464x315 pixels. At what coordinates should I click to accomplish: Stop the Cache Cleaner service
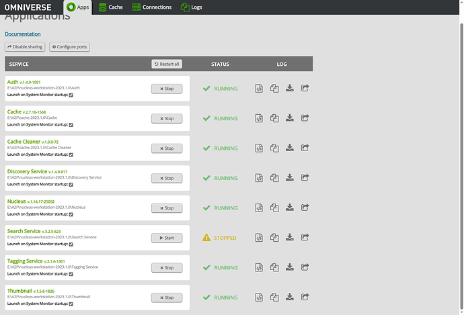coord(167,148)
